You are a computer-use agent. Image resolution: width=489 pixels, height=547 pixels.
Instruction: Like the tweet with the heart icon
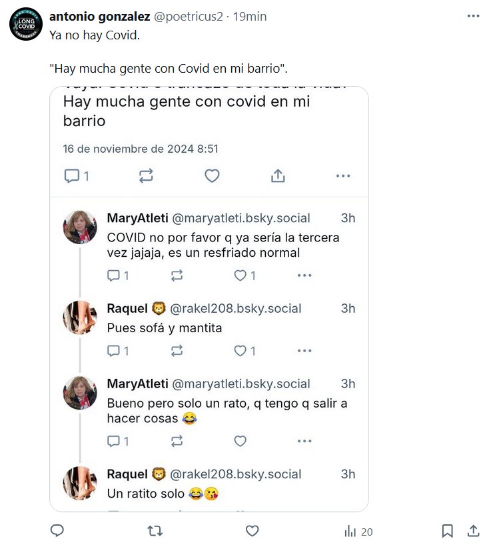click(252, 531)
